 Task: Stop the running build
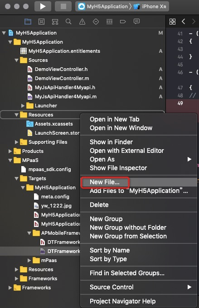pyautogui.click(x=63, y=6)
